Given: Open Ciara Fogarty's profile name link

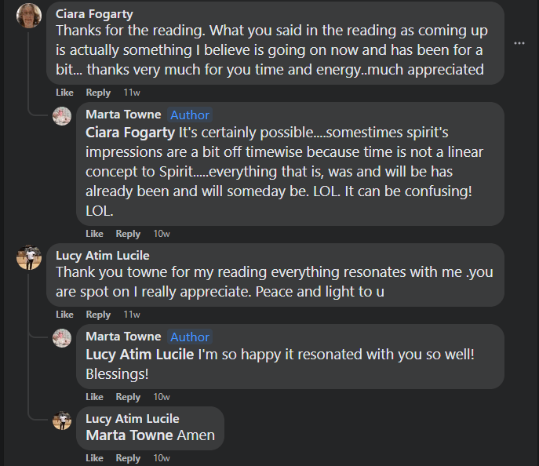Looking at the screenshot, I should (93, 14).
